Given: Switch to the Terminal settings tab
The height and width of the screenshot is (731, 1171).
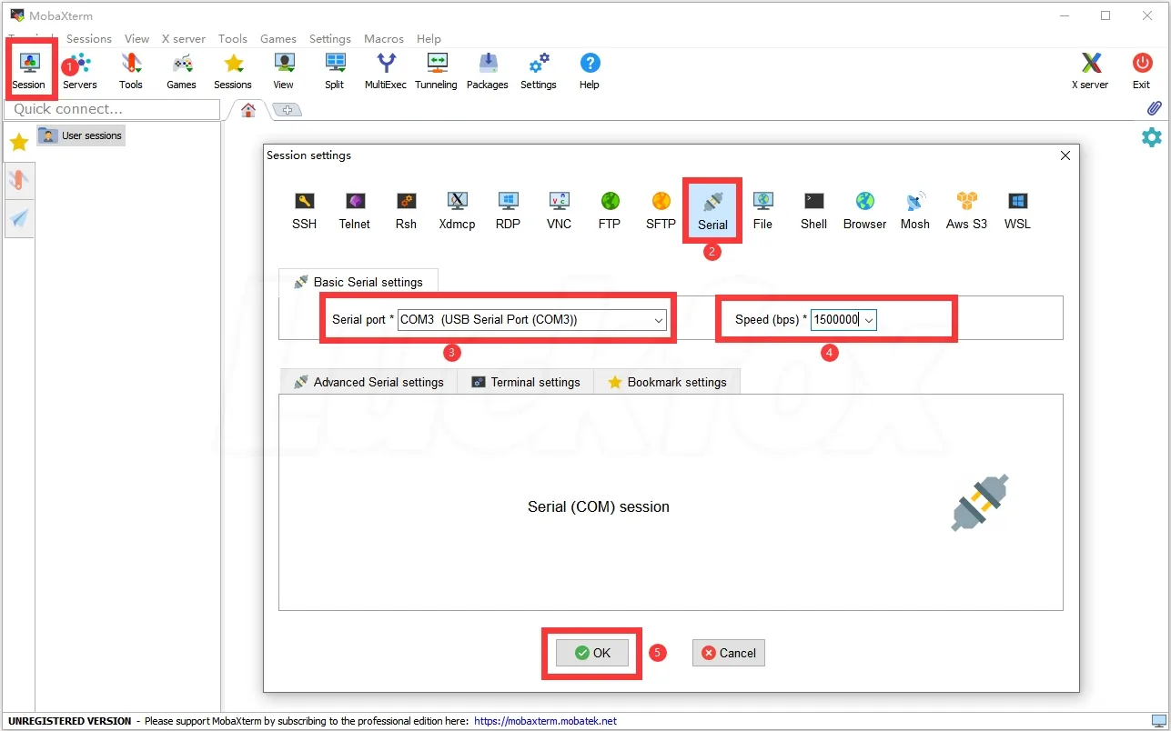Looking at the screenshot, I should [525, 382].
